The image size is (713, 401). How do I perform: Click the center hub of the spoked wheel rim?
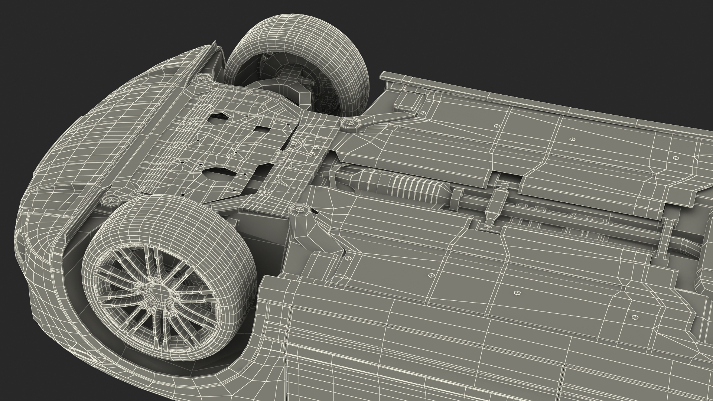click(x=160, y=291)
